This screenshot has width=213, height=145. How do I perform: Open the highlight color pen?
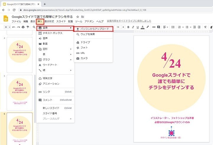147,27
